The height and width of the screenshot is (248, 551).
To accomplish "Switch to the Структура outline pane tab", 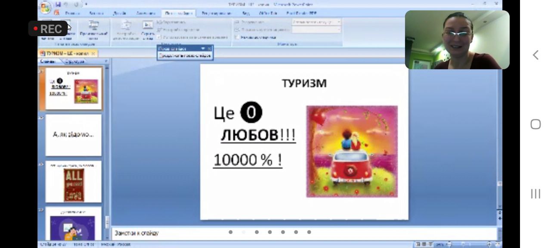I will [75, 62].
